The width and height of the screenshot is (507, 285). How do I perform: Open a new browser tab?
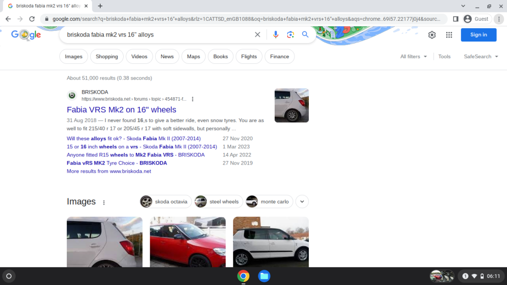click(100, 6)
